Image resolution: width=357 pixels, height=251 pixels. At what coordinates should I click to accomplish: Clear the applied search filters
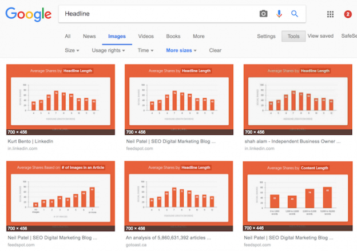(215, 50)
